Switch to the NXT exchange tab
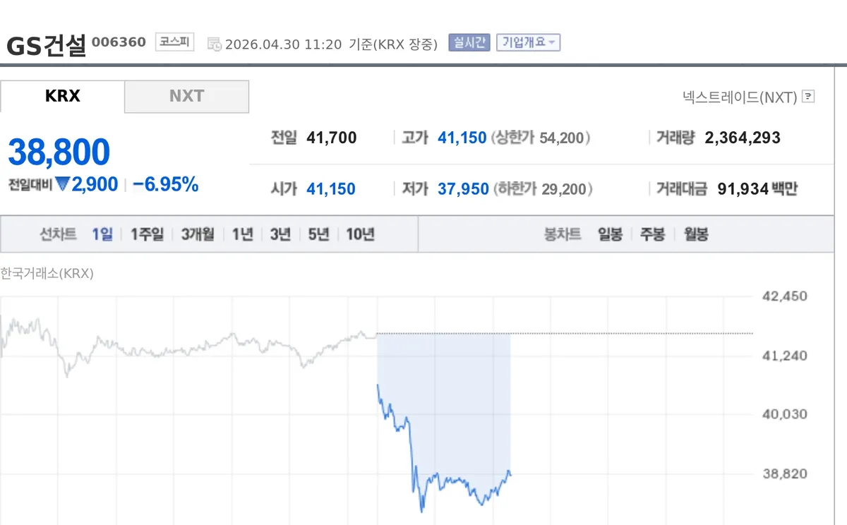 click(186, 97)
